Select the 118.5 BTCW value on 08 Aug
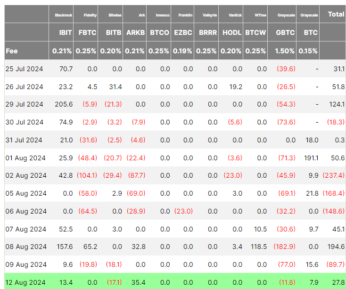346x289 pixels. tap(258, 247)
